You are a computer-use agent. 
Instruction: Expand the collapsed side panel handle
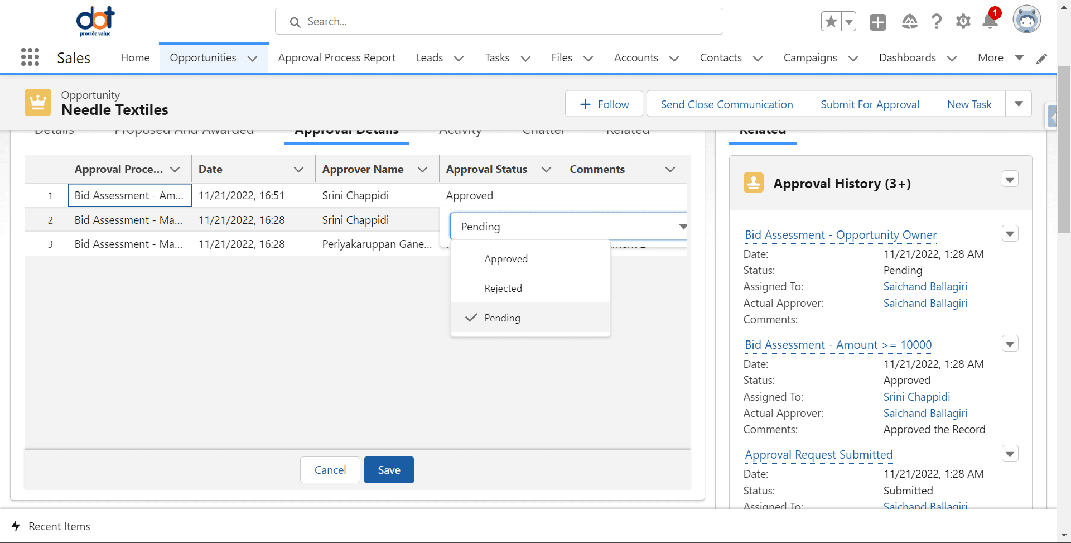[1052, 117]
